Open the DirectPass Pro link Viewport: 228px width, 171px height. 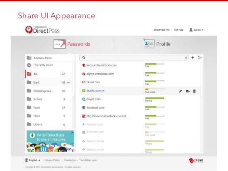pyautogui.click(x=162, y=30)
